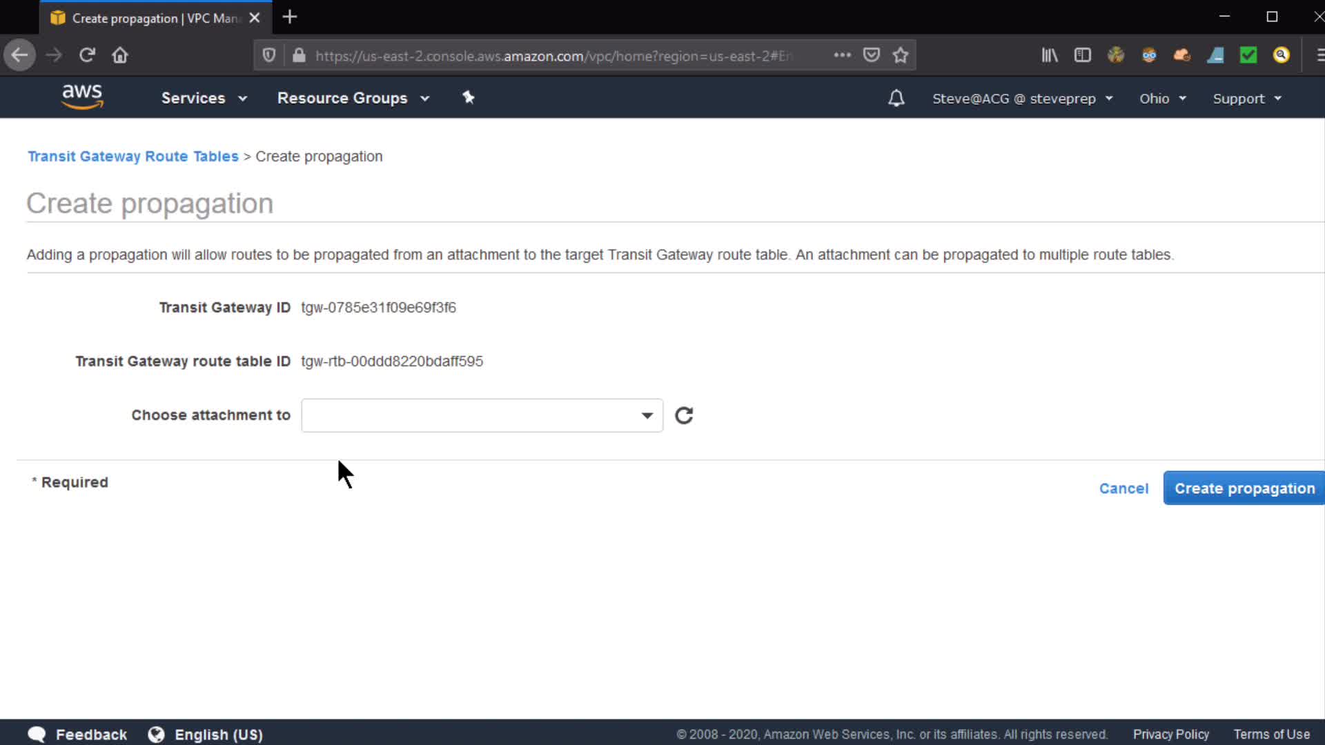
Task: Open the Ohio region selector
Action: coord(1162,99)
